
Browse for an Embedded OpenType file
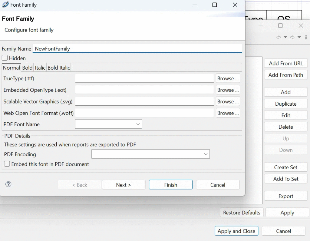click(x=228, y=90)
